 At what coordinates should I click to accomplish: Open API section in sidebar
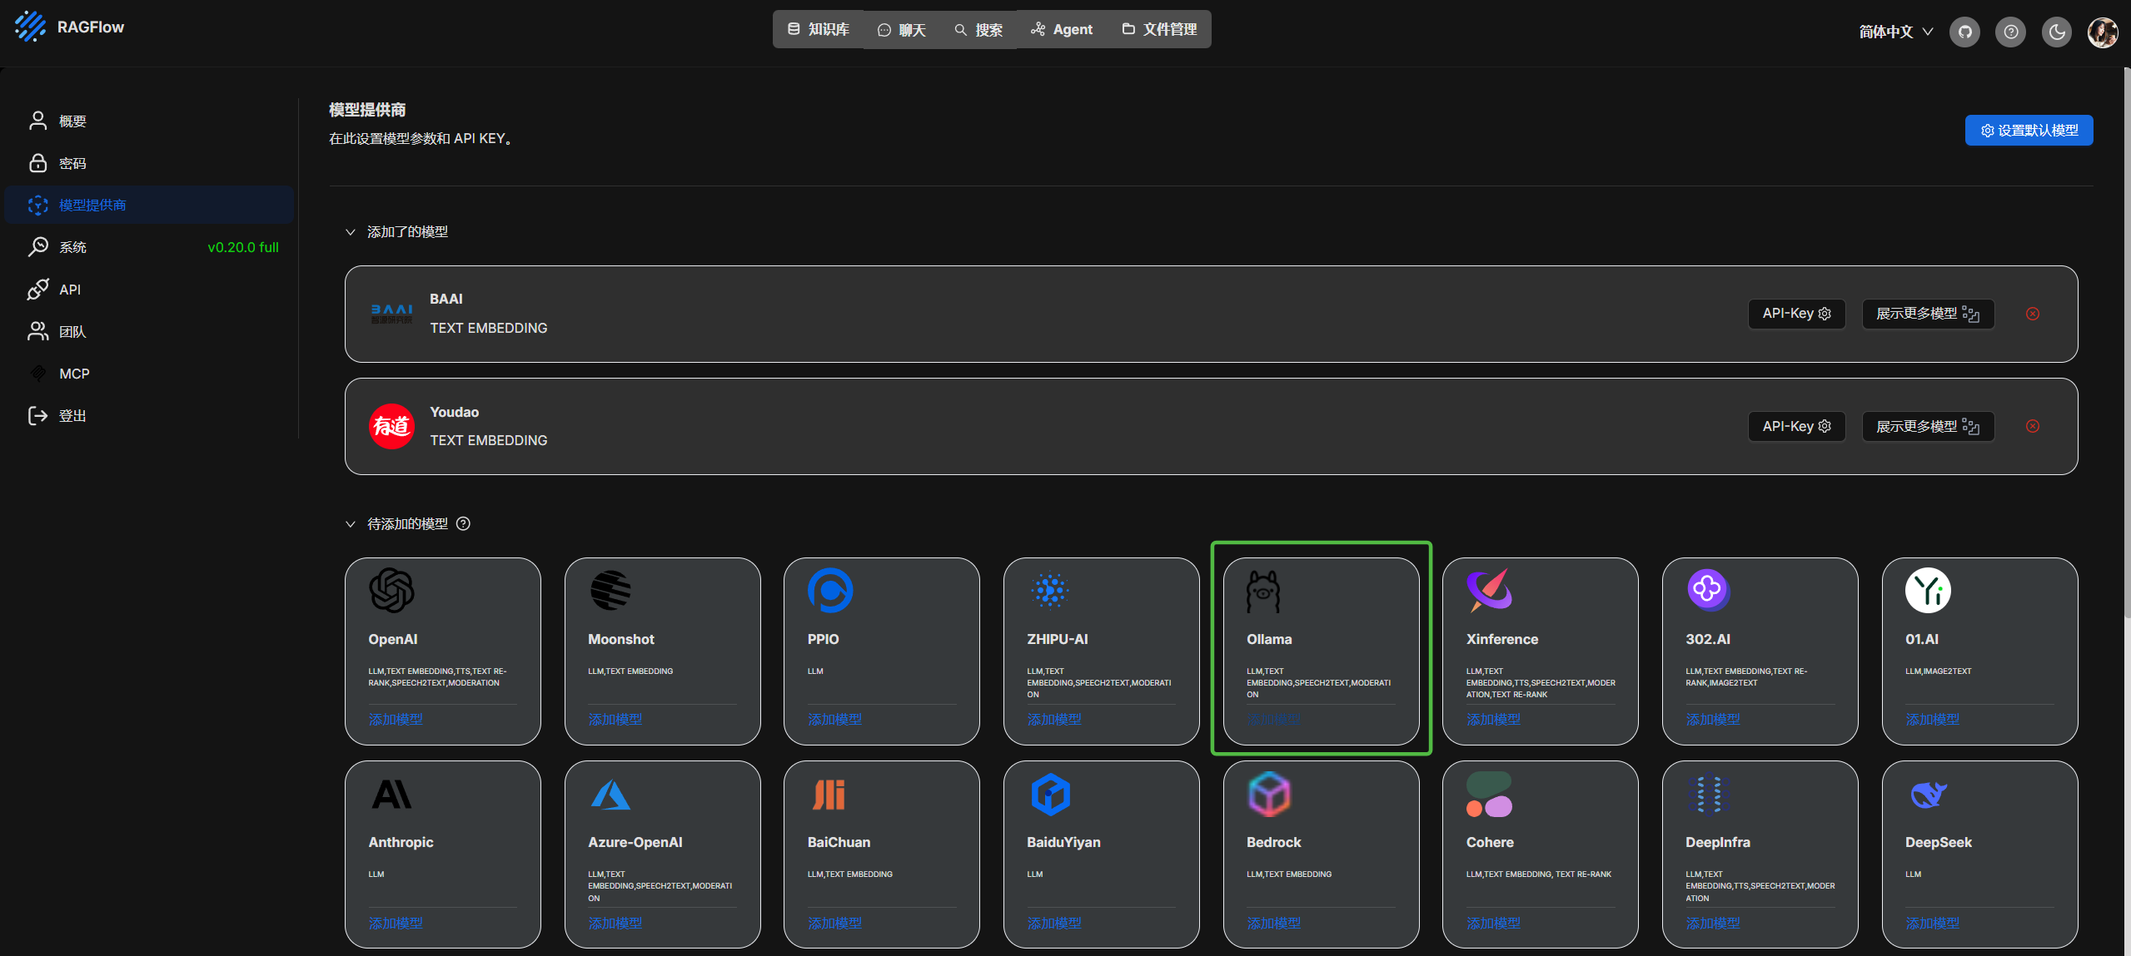coord(149,290)
